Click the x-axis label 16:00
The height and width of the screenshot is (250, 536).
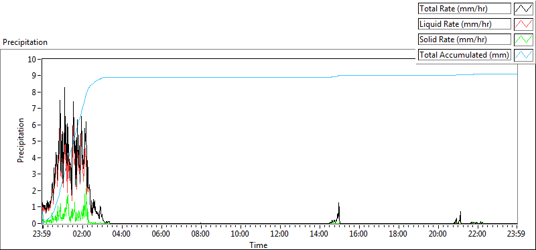pos(359,235)
